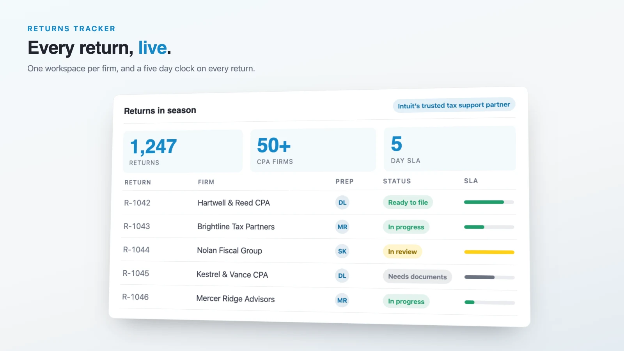The image size is (624, 351).
Task: Click the SLA column header
Action: tap(471, 181)
